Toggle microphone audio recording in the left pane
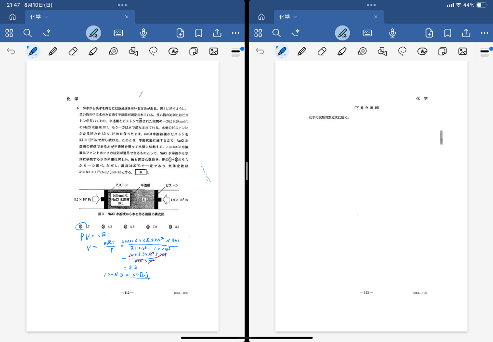493x342 pixels. [143, 33]
